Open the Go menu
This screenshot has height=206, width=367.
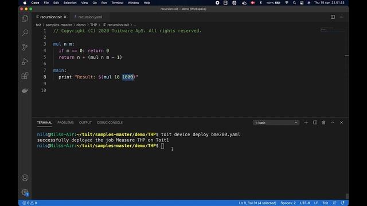click(95, 3)
